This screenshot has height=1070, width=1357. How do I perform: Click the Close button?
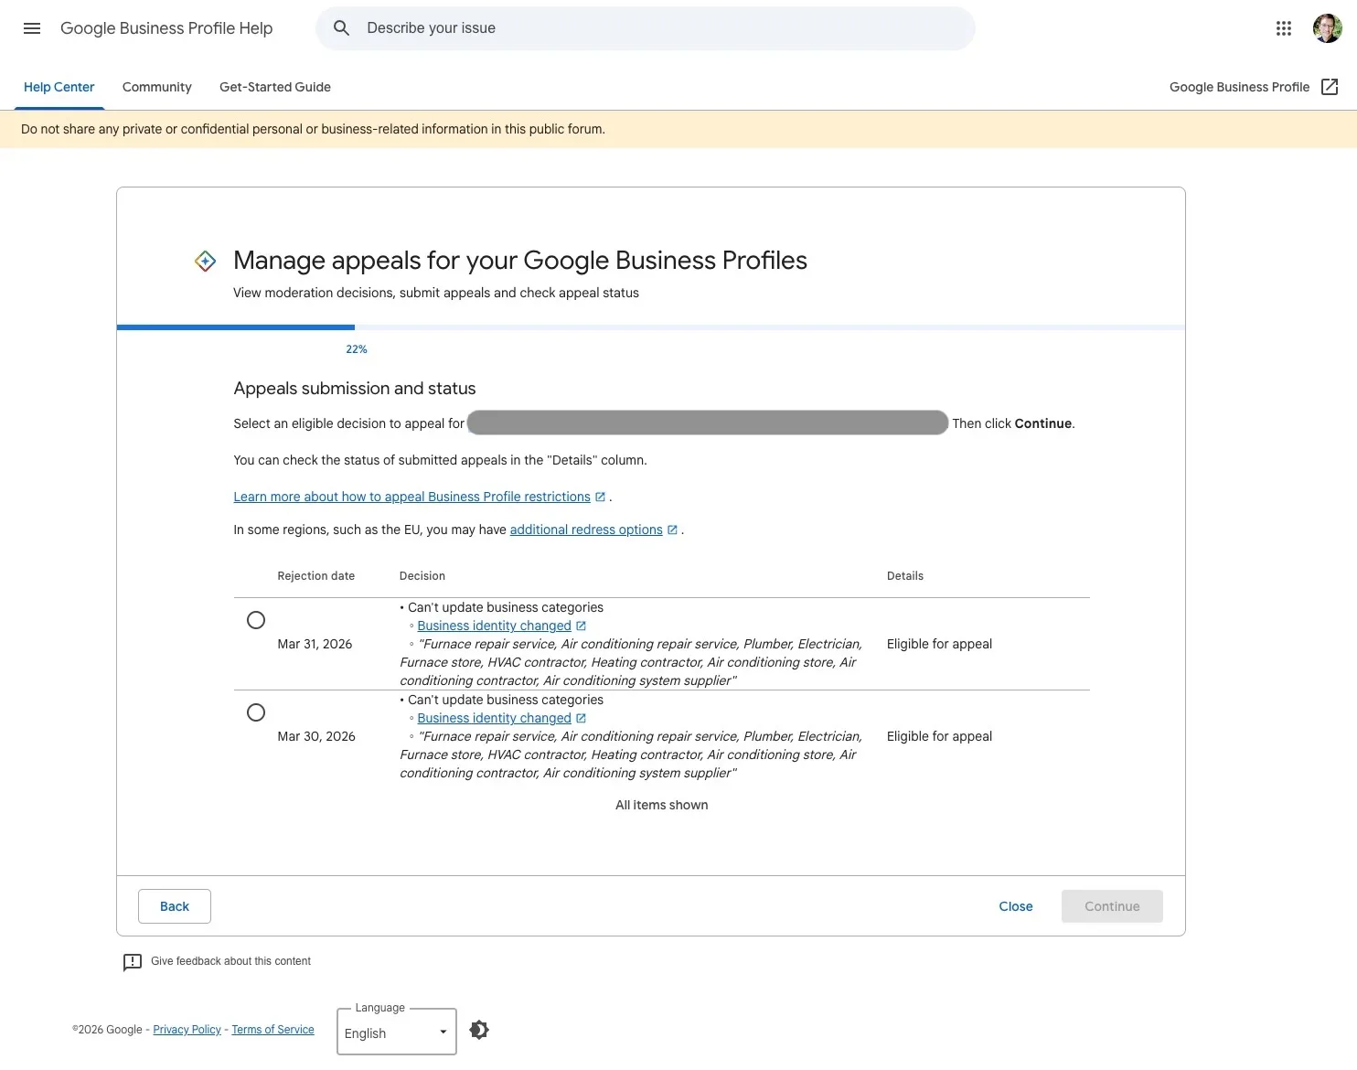tap(1015, 906)
